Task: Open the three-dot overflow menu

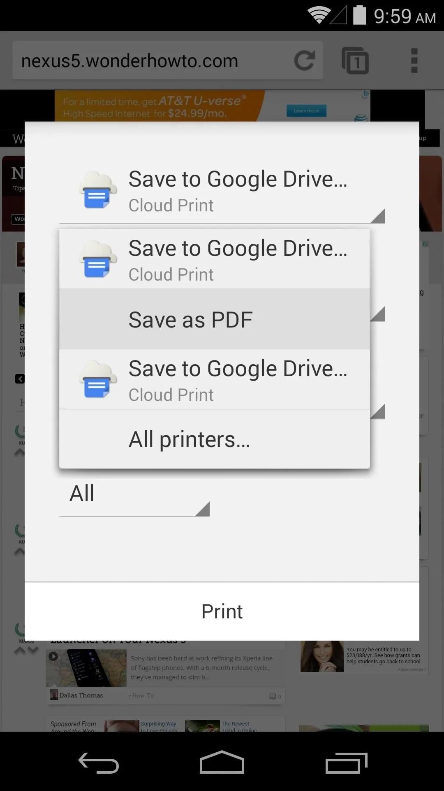Action: coord(414,61)
